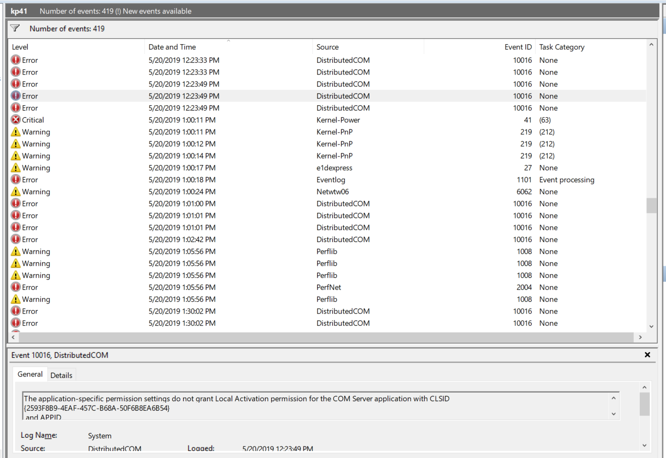Click Event ID 6062 cell

[524, 192]
